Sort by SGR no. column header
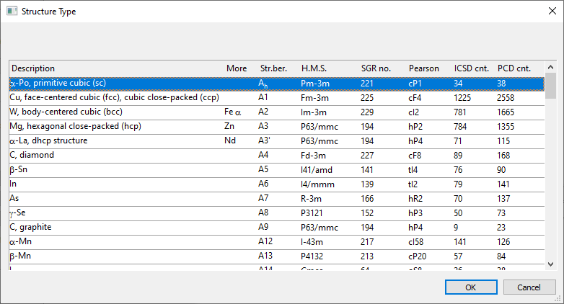Screen dimensions: 564x304 pos(376,68)
